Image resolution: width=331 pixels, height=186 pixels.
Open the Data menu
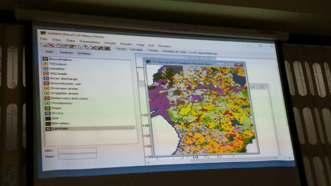pos(70,42)
